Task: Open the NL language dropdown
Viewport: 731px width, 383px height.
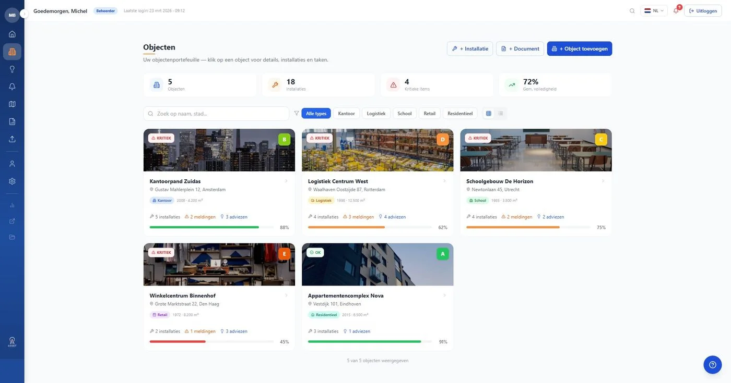Action: 654,11
